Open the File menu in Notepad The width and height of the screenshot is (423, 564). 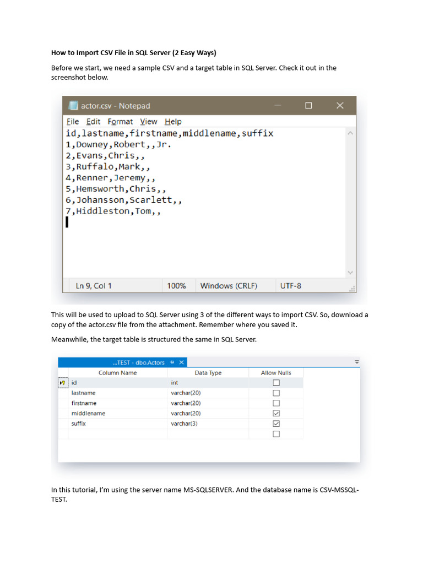point(72,122)
